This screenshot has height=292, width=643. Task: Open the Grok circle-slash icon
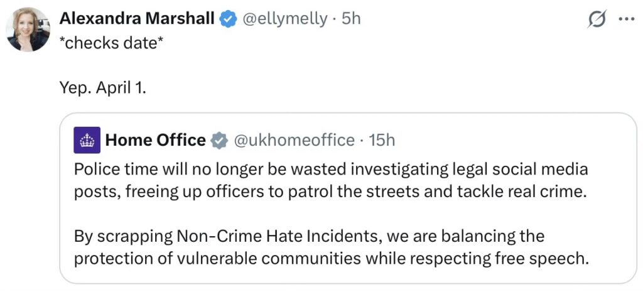pyautogui.click(x=598, y=20)
